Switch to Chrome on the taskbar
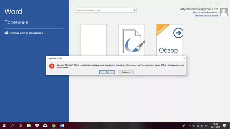 [x=53, y=126]
